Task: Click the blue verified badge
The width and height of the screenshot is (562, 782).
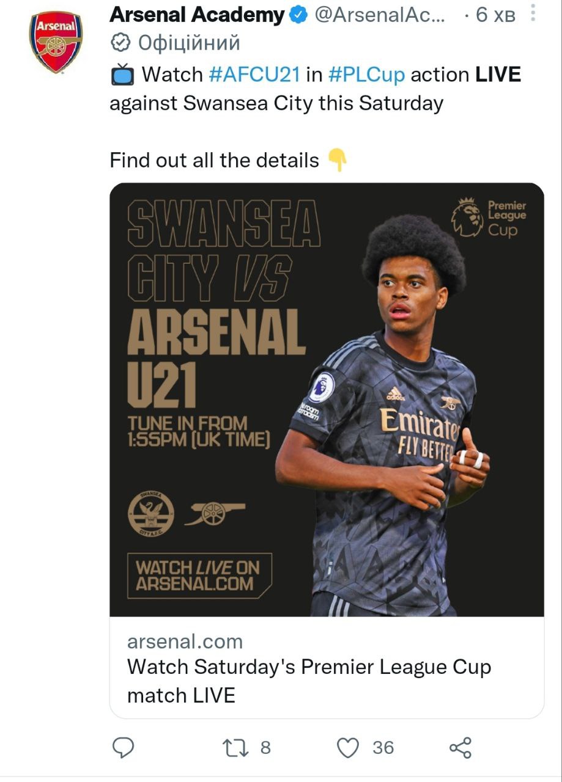Action: (x=298, y=15)
